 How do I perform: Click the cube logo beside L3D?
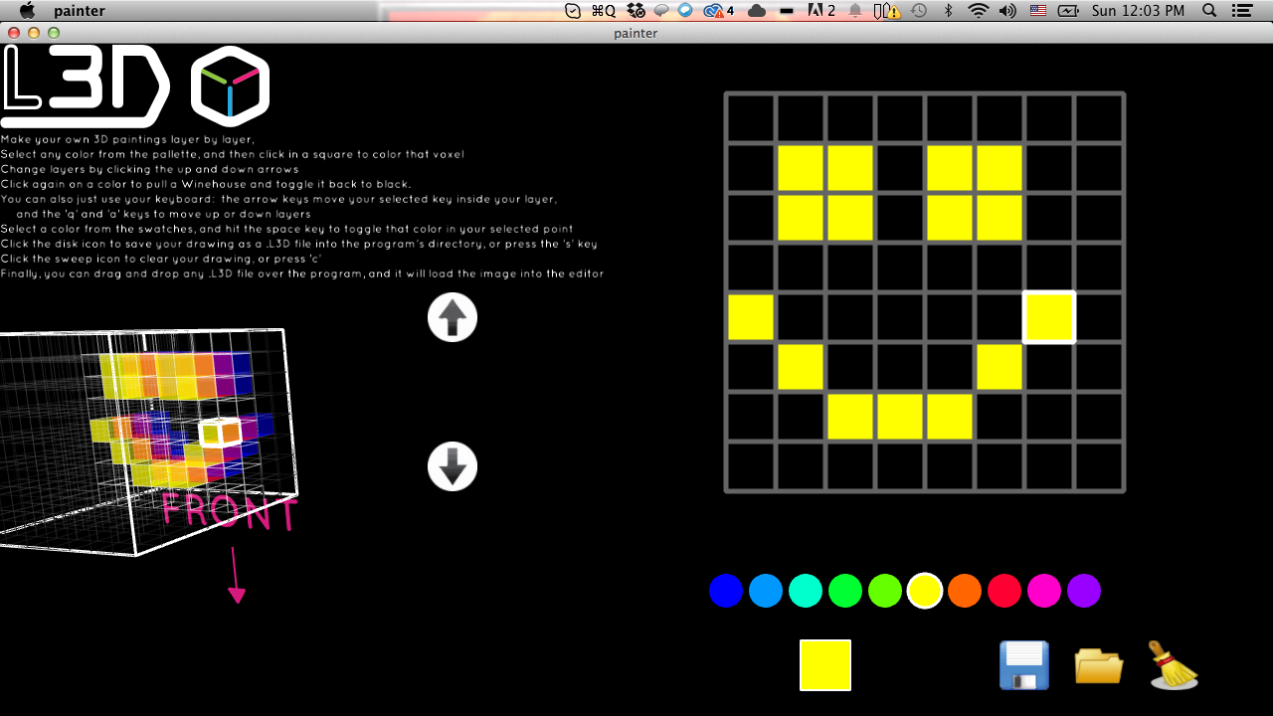[231, 86]
